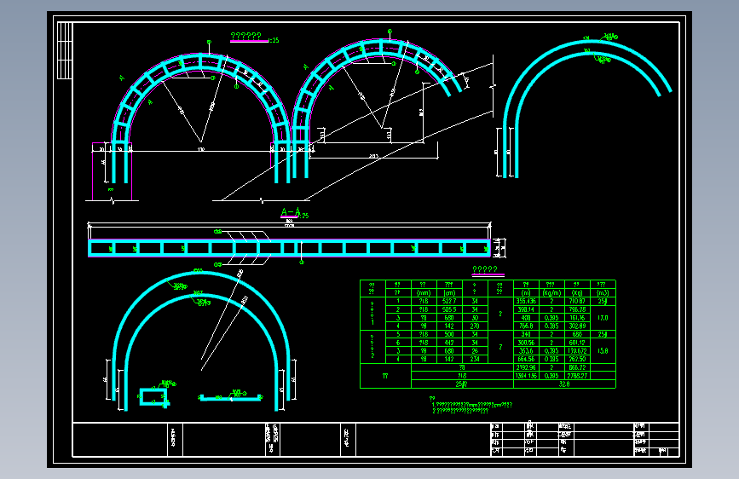The image size is (739, 479).
Task: Click the 585.5 length cell
Action: tap(448, 309)
